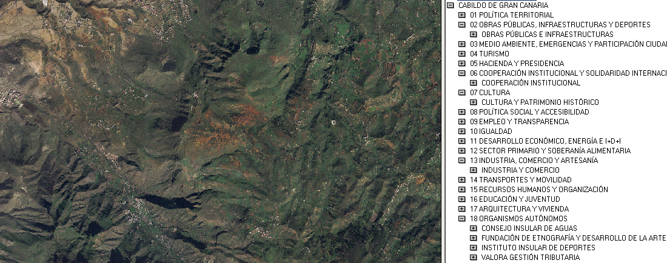Select 16 EDUCACIÓN Y JUVENTUD label

[x=515, y=199]
